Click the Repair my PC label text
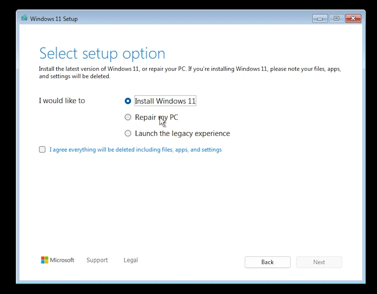Image resolution: width=377 pixels, height=294 pixels. tap(156, 117)
